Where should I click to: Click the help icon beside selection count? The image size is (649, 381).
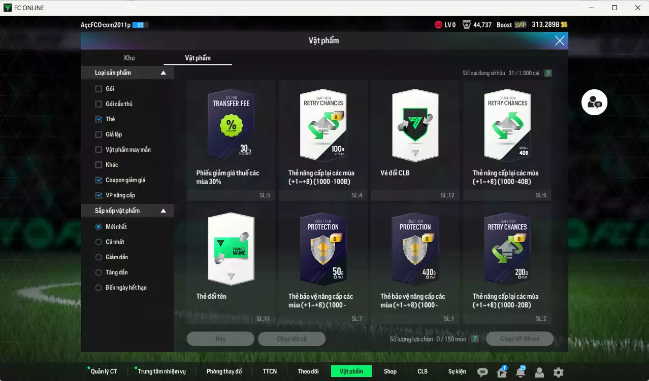475,339
